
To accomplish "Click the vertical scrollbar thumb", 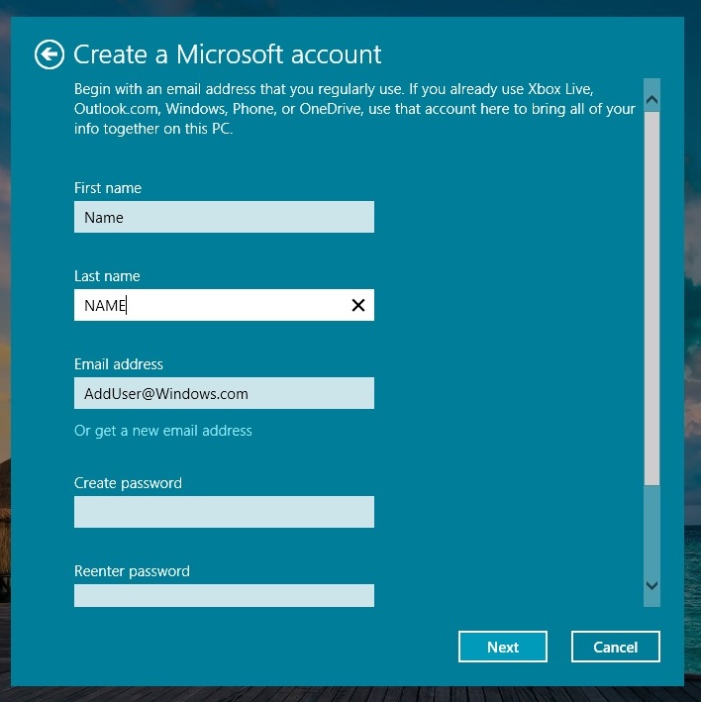I will pyautogui.click(x=651, y=297).
